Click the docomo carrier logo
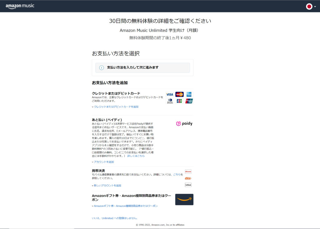The height and width of the screenshot is (229, 320). (188, 172)
